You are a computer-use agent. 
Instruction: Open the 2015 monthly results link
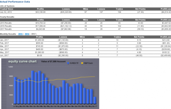tap(20, 34)
